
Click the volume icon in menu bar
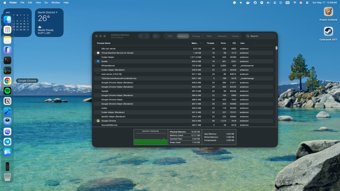pyautogui.click(x=268, y=3)
